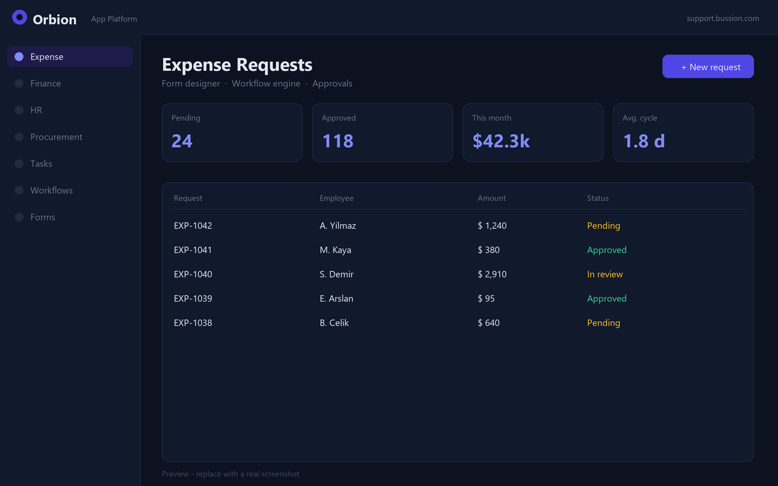Image resolution: width=778 pixels, height=486 pixels.
Task: Click the $ 2,910 amount cell
Action: 492,274
